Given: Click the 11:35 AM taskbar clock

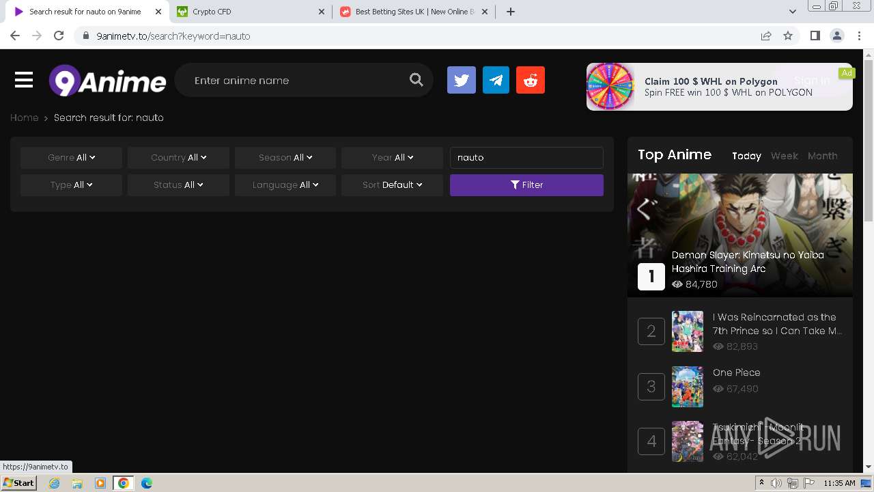Looking at the screenshot, I should coord(839,483).
